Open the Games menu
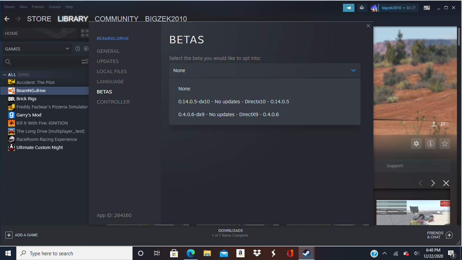 click(x=55, y=7)
